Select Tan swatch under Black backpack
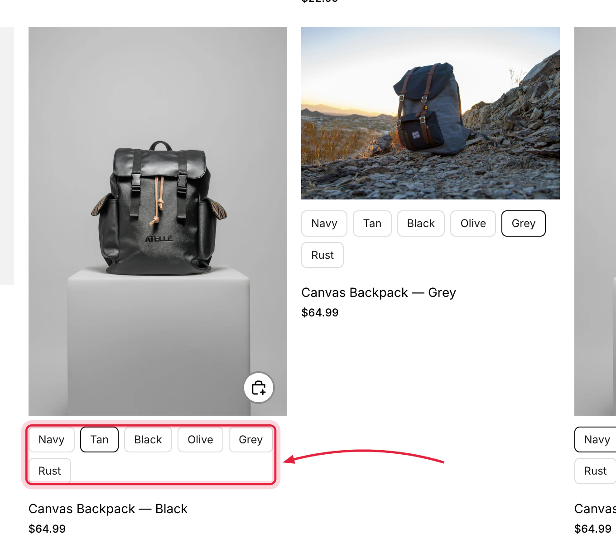Screen dimensions: 616x544 pyautogui.click(x=100, y=440)
